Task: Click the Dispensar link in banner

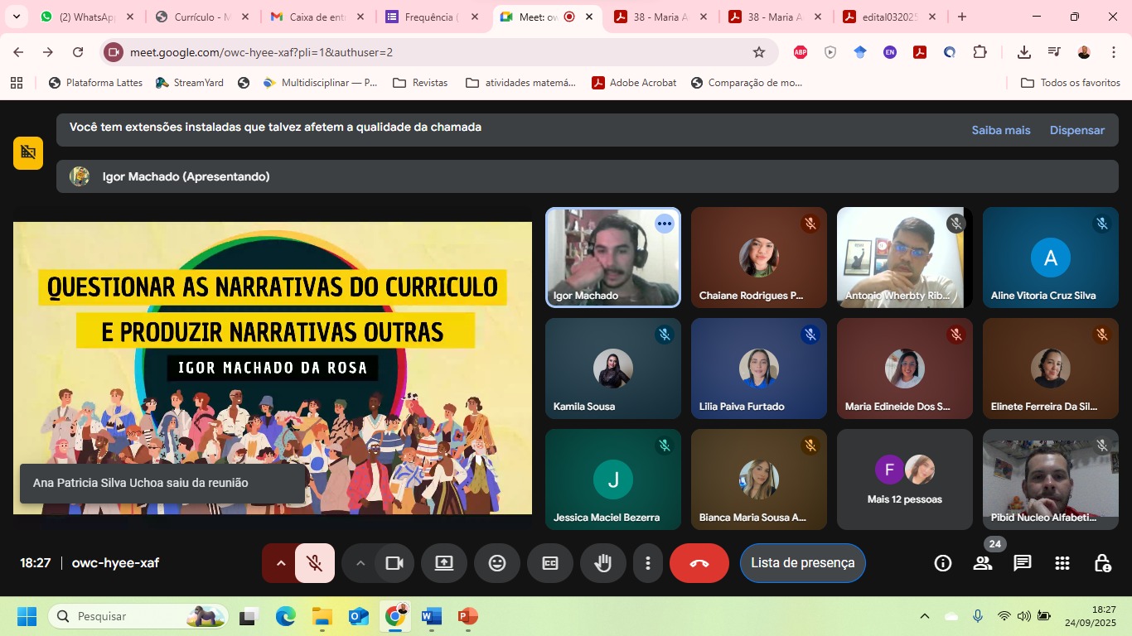Action: pyautogui.click(x=1076, y=130)
